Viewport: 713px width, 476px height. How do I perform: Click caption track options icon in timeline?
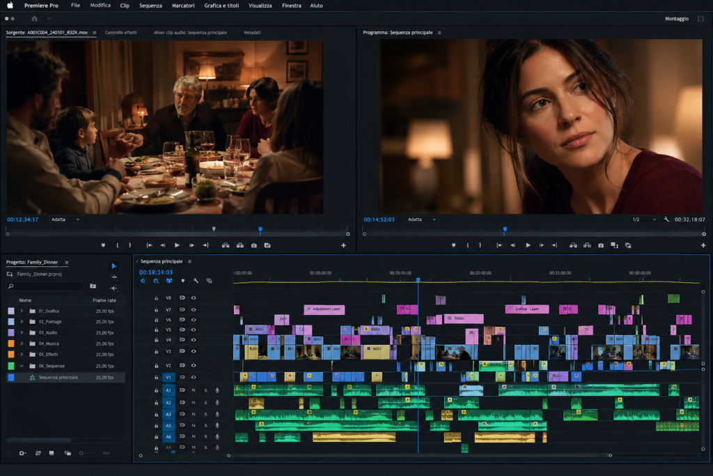(209, 281)
